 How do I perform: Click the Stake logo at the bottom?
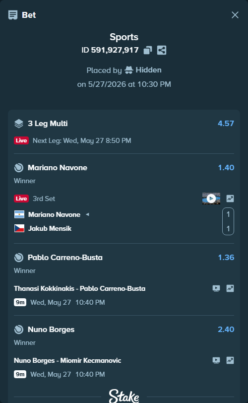click(x=124, y=396)
